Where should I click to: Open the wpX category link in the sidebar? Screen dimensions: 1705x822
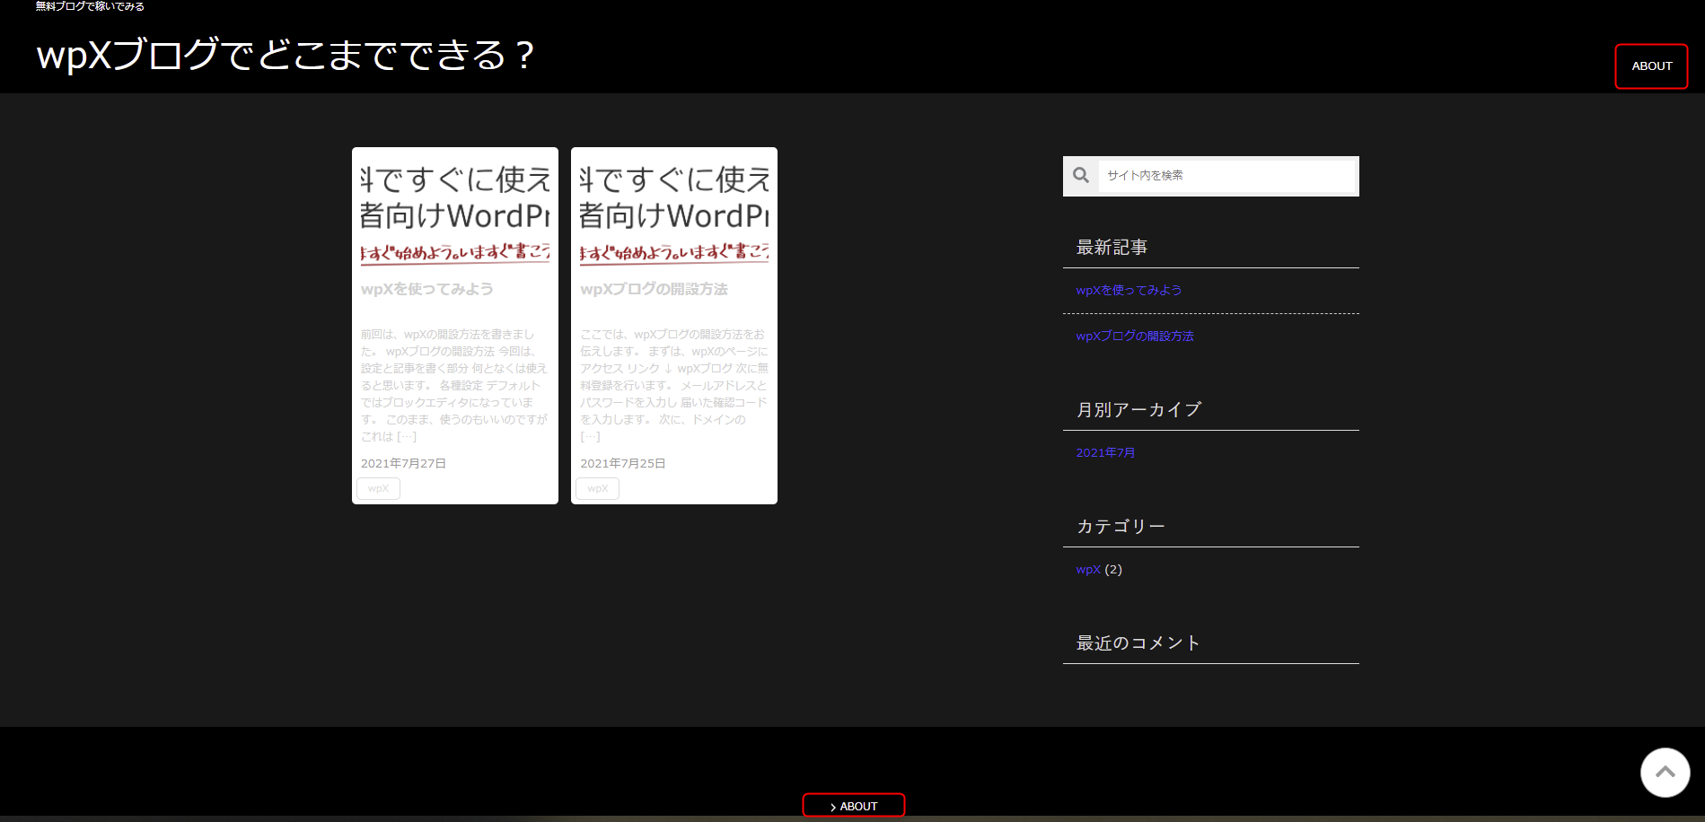click(x=1088, y=569)
